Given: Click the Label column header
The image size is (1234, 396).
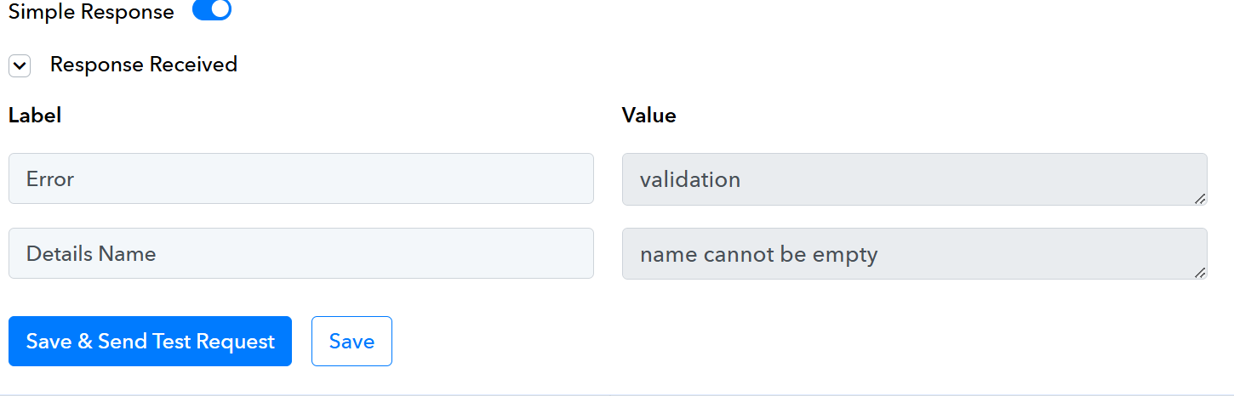Looking at the screenshot, I should (35, 116).
